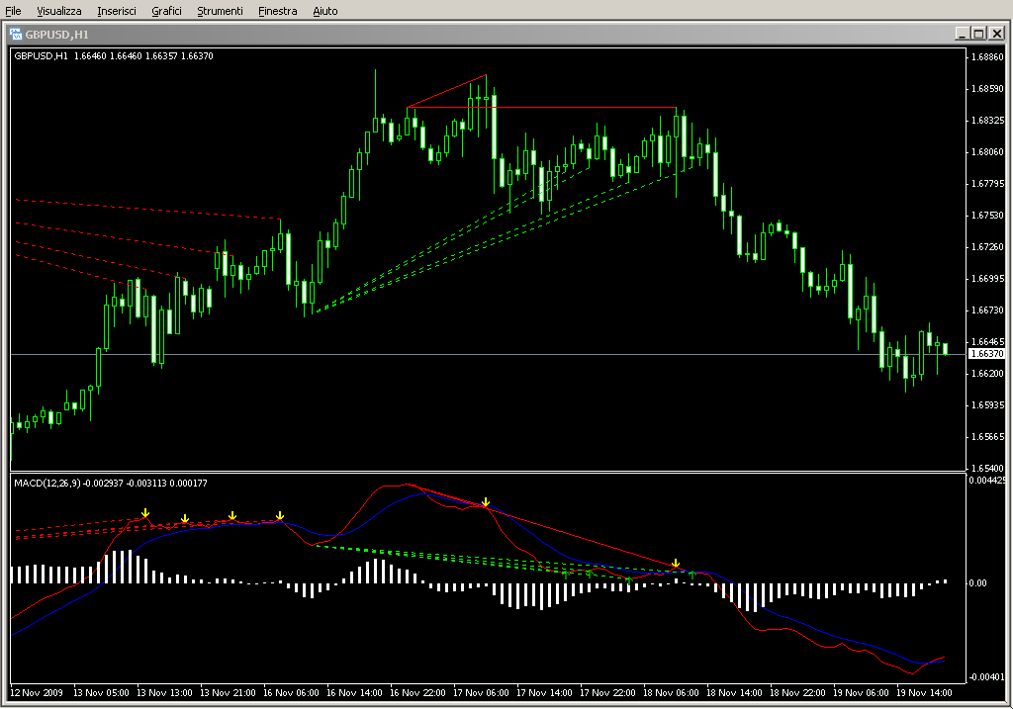Open the Visualizza menu
The width and height of the screenshot is (1013, 709).
click(x=58, y=11)
